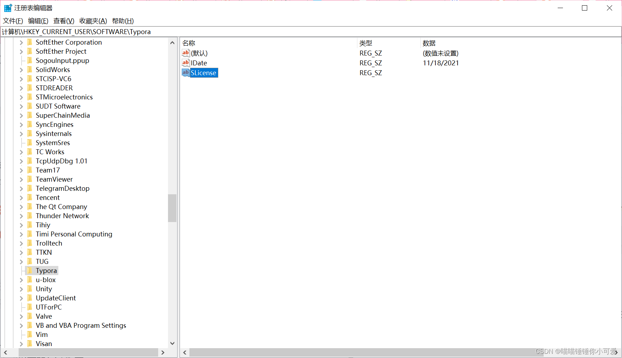Screen dimensions: 622x358
Task: Click the tree pane scroll-right arrow
Action: coord(163,352)
